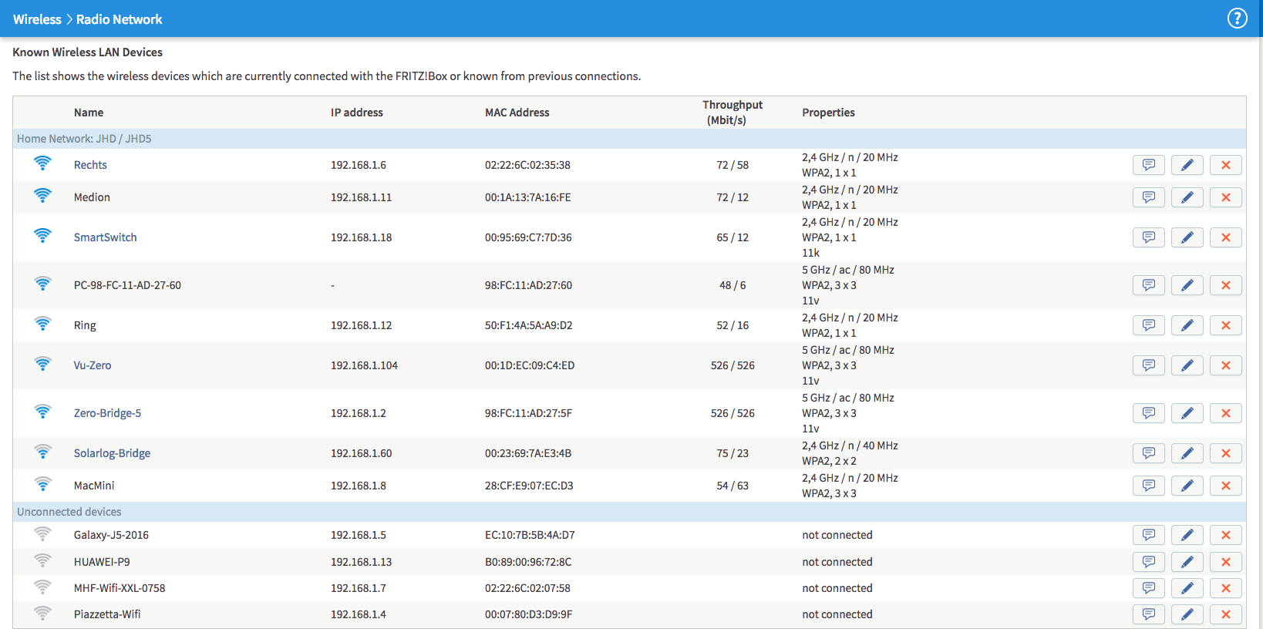This screenshot has height=629, width=1263.
Task: Open the help icon in header
Action: pos(1237,18)
